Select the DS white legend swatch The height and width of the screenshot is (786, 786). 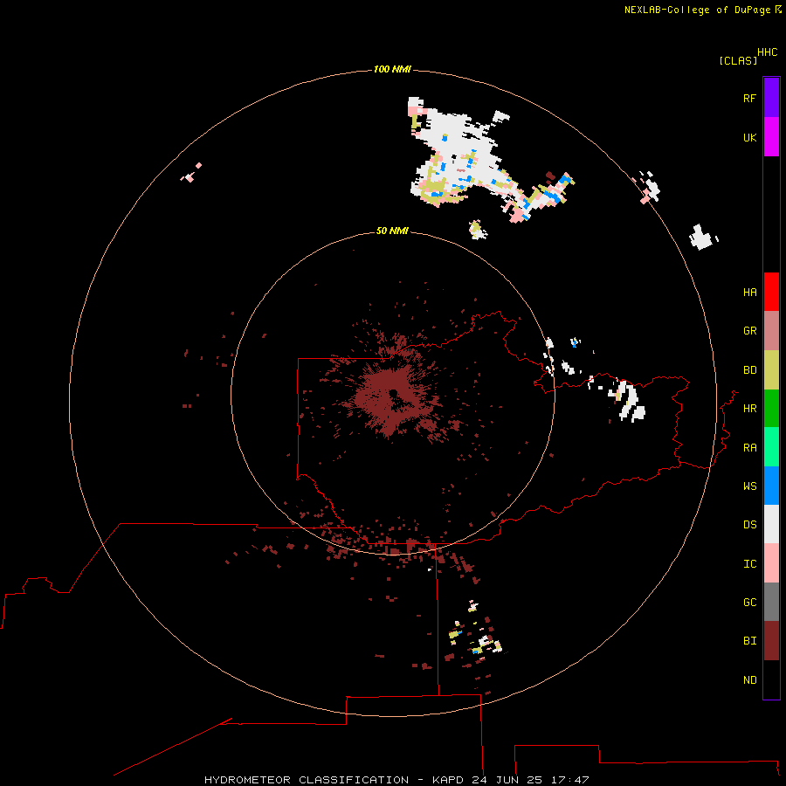(x=771, y=524)
